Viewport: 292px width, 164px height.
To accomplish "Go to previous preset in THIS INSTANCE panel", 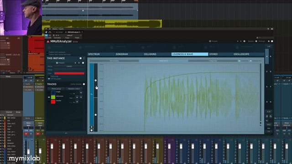I will [75, 63].
